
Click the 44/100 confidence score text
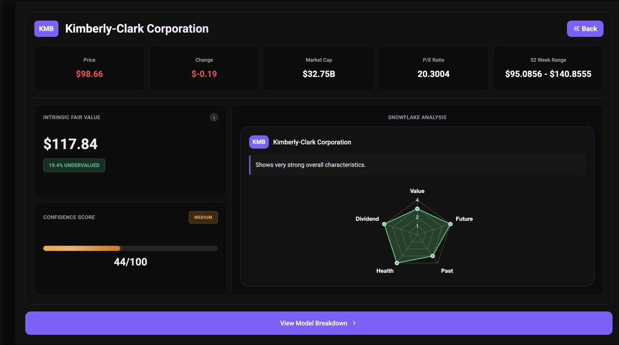(131, 262)
